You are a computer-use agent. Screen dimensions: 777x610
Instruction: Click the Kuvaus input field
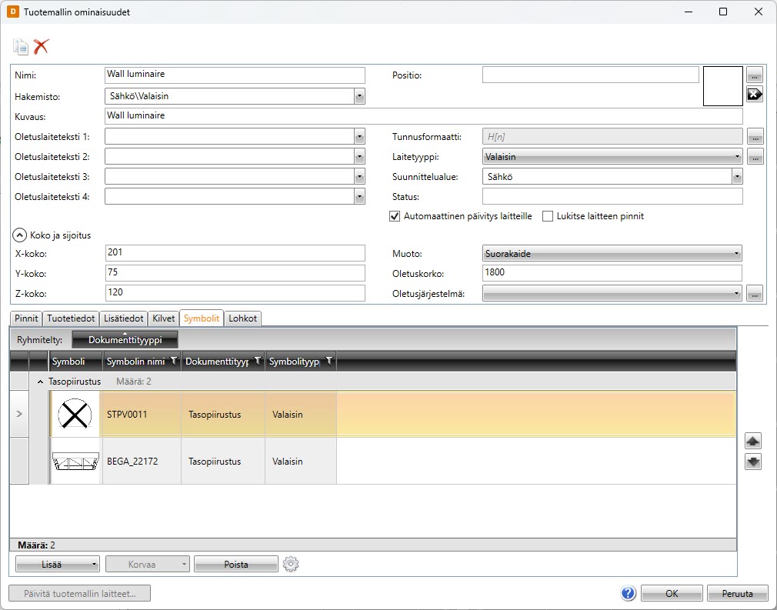[x=424, y=116]
